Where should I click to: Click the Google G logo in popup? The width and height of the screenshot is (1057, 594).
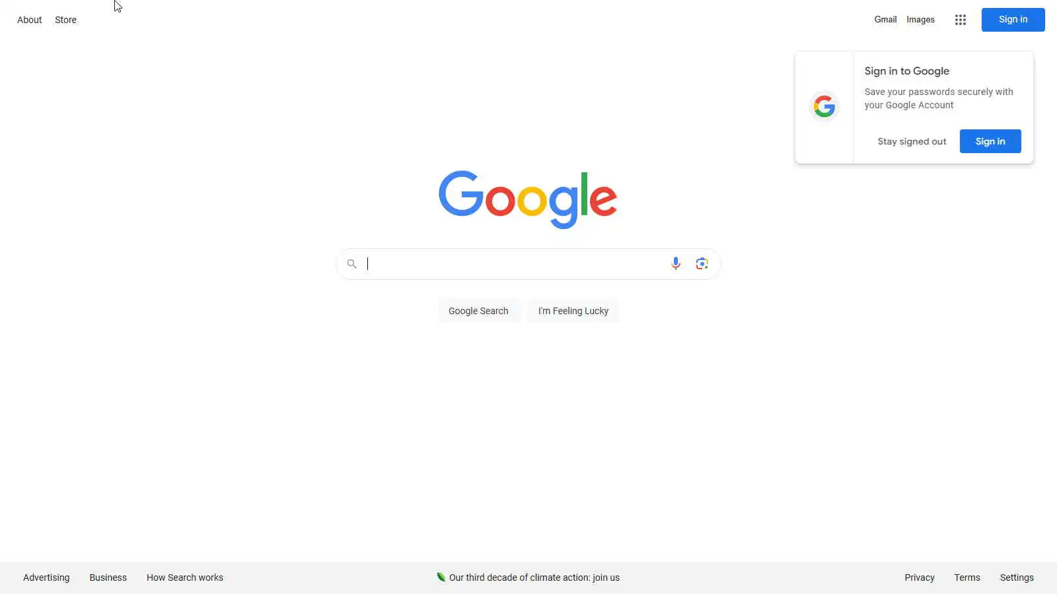pos(824,106)
